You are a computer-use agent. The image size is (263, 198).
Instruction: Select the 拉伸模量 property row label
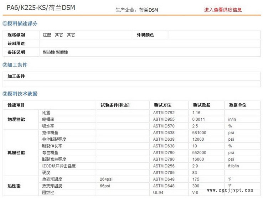point(50,132)
